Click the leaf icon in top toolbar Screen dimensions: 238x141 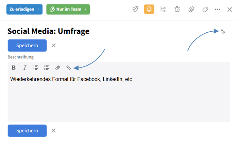point(135,10)
